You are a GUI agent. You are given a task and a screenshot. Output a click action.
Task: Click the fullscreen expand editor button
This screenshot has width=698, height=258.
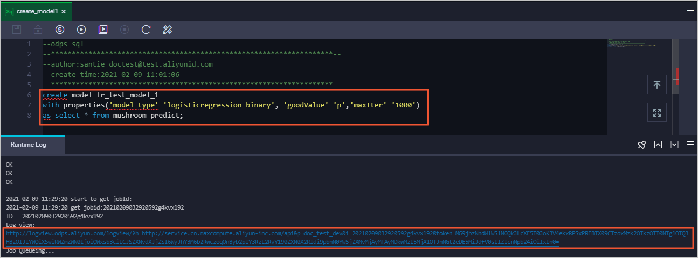657,112
